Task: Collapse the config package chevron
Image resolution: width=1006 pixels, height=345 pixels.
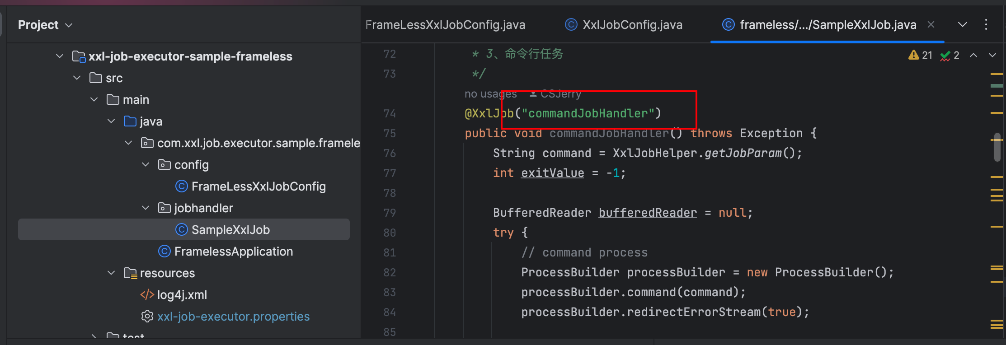Action: pyautogui.click(x=146, y=164)
